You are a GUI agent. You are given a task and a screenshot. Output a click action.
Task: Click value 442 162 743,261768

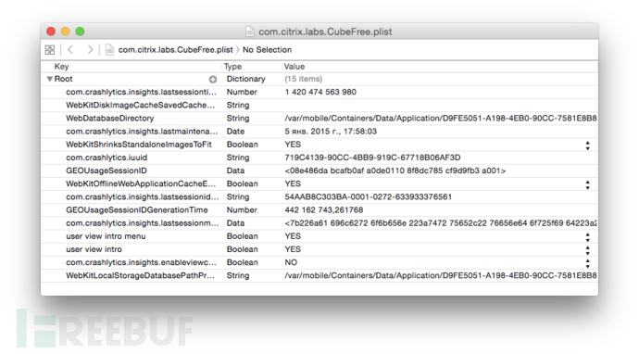tap(323, 210)
